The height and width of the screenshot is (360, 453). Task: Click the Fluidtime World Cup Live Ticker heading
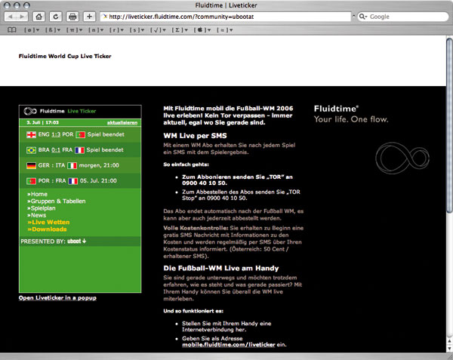pos(65,57)
